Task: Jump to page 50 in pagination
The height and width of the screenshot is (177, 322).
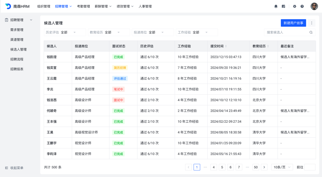Action: [256, 167]
